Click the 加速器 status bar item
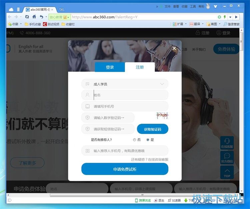The width and height of the screenshot is (250, 209). click(174, 200)
